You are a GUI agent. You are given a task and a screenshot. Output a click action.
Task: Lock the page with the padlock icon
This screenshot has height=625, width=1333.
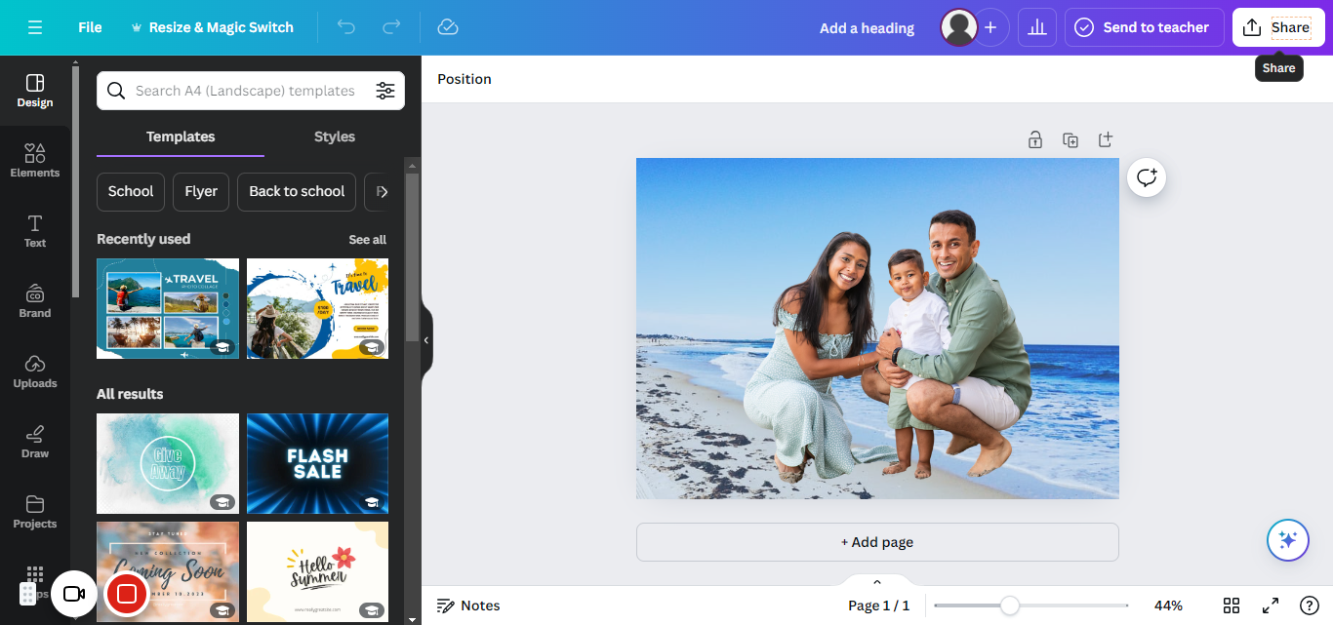(x=1035, y=139)
